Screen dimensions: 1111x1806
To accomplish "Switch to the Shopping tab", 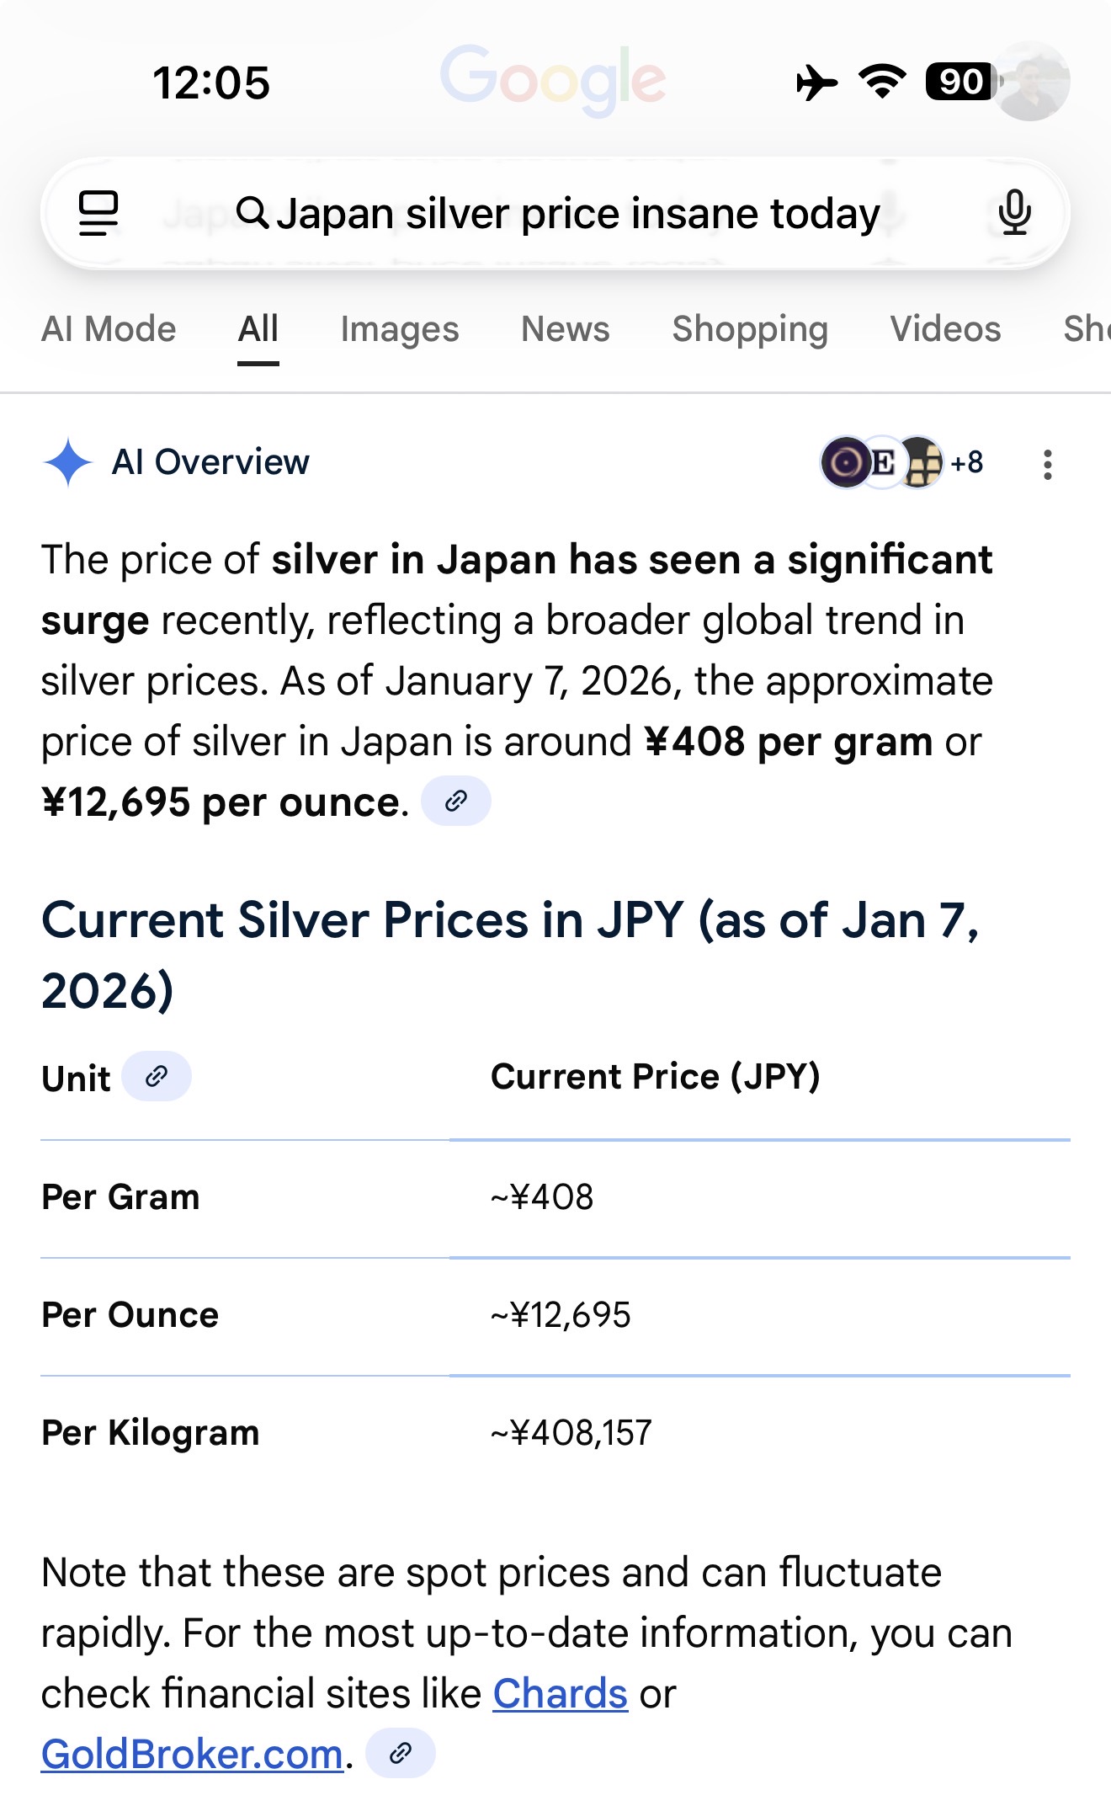I will [750, 329].
